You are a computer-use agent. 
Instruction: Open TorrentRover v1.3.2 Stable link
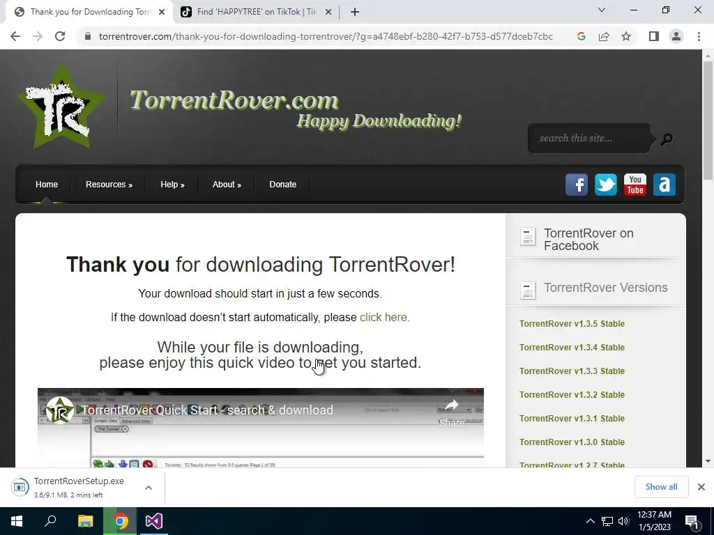pyautogui.click(x=572, y=395)
